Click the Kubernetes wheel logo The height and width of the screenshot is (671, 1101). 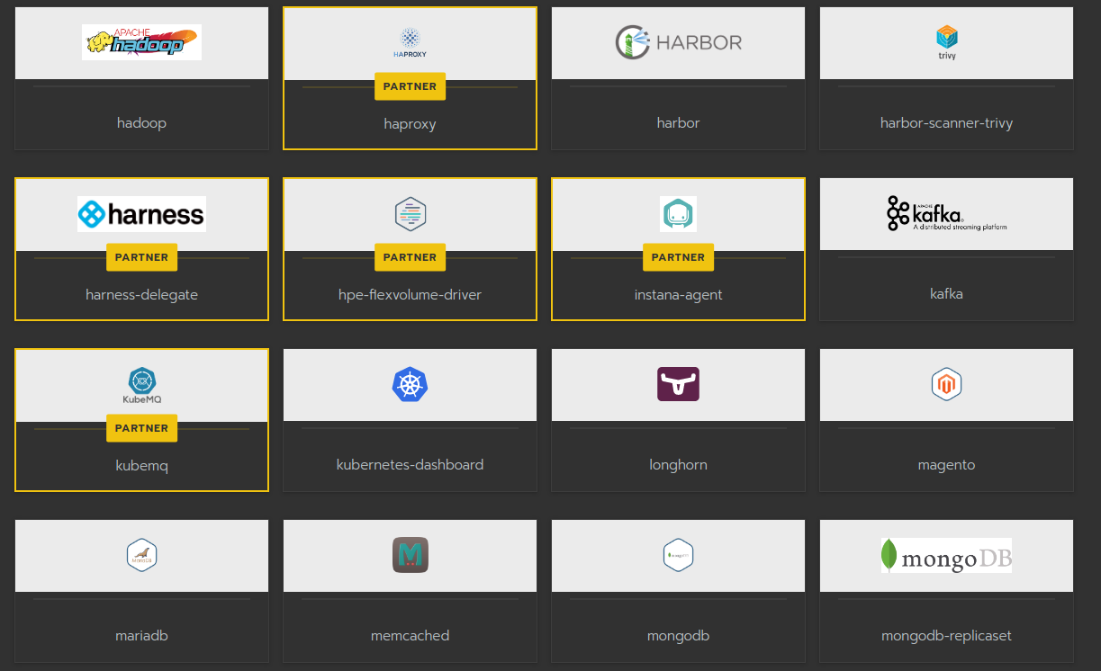coord(410,384)
